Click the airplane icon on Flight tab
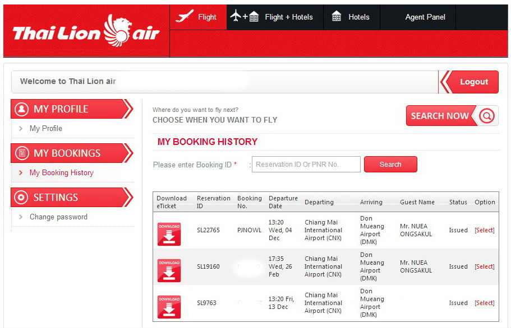The width and height of the screenshot is (511, 328). 185,16
